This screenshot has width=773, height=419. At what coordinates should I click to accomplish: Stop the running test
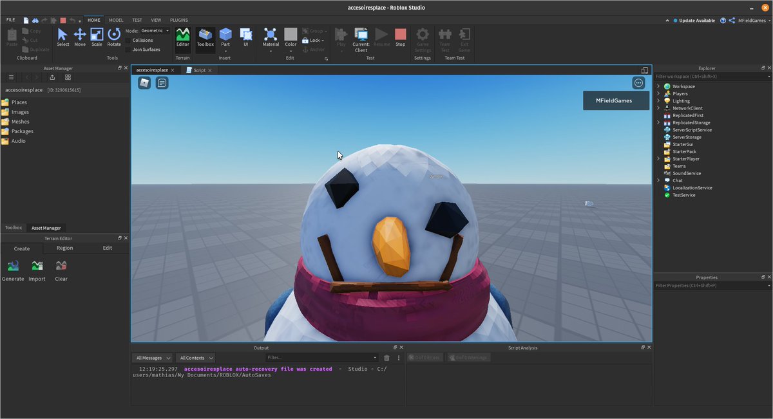point(401,37)
